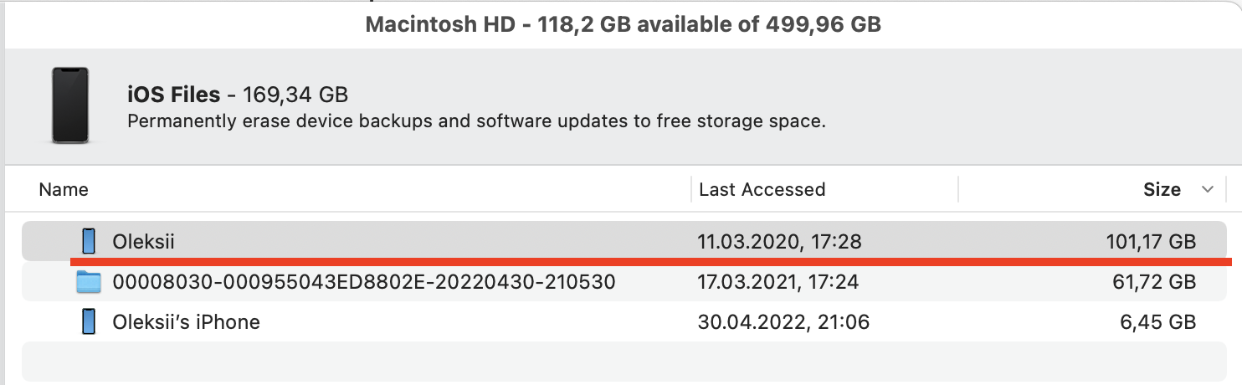Viewport: 1242px width, 385px height.
Task: Click the iPhone icon beside Oleksii backup
Action: point(88,242)
